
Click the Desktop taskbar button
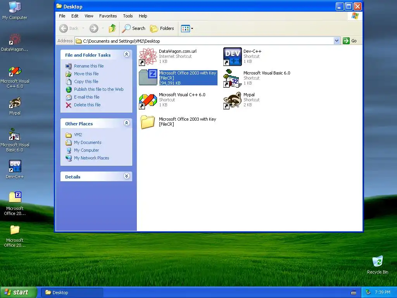click(x=72, y=293)
